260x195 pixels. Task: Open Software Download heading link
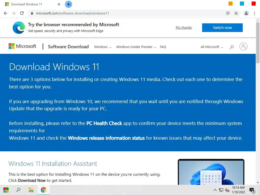[68, 47]
